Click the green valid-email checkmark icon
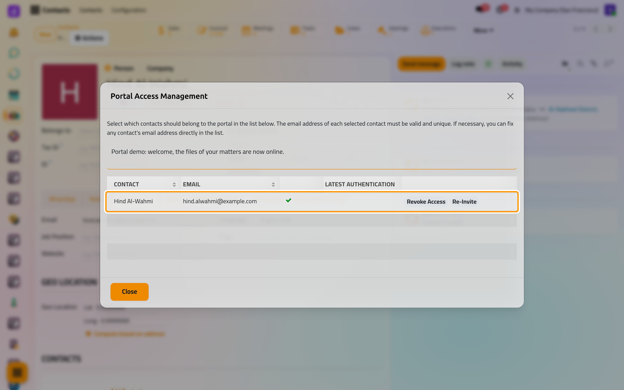This screenshot has height=390, width=624. (289, 200)
